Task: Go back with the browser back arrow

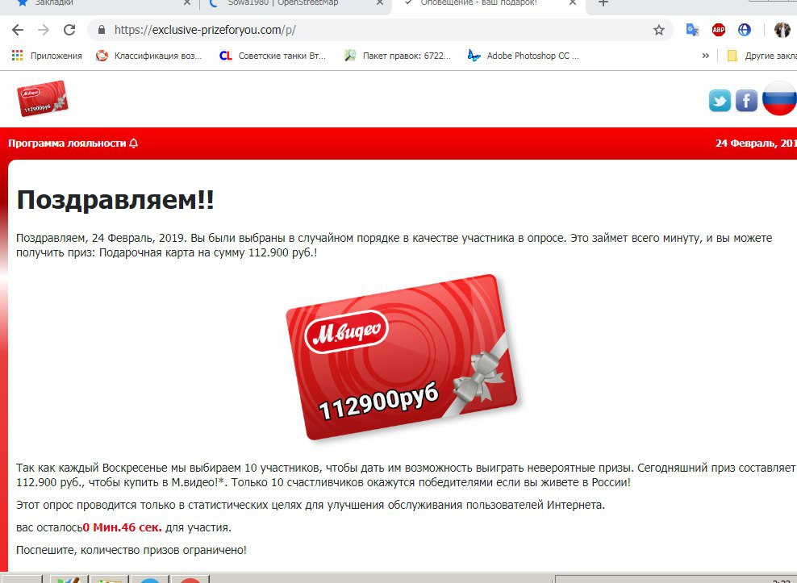Action: (x=18, y=30)
